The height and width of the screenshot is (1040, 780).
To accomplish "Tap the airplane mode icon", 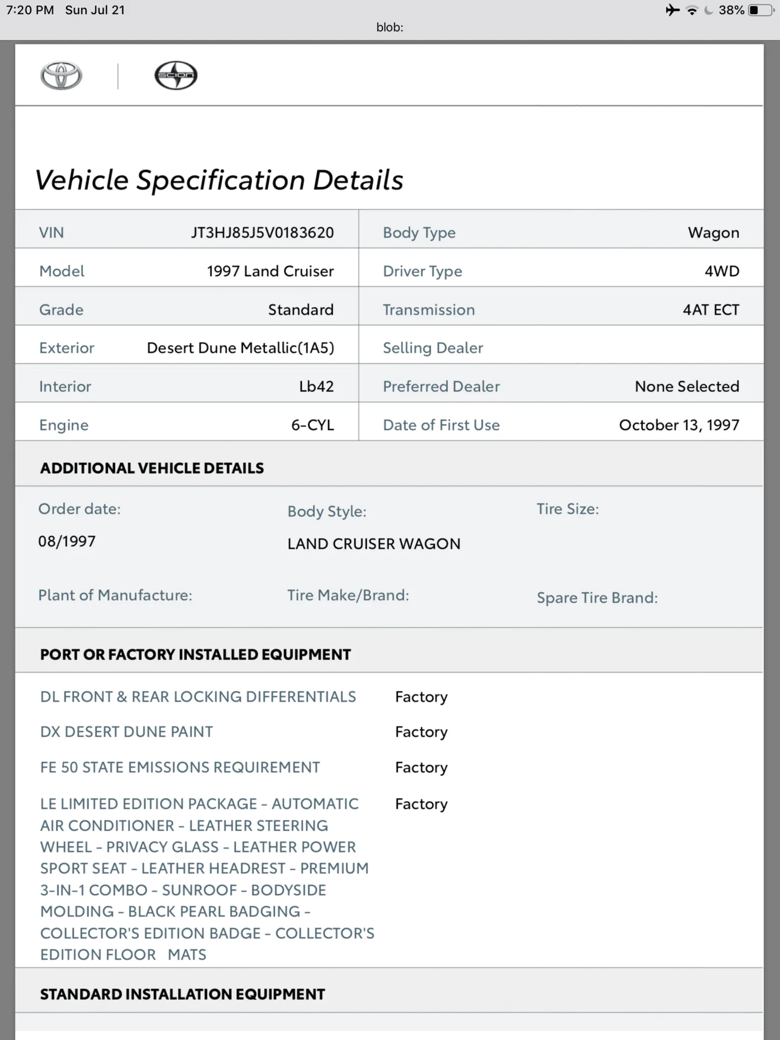I will 672,10.
